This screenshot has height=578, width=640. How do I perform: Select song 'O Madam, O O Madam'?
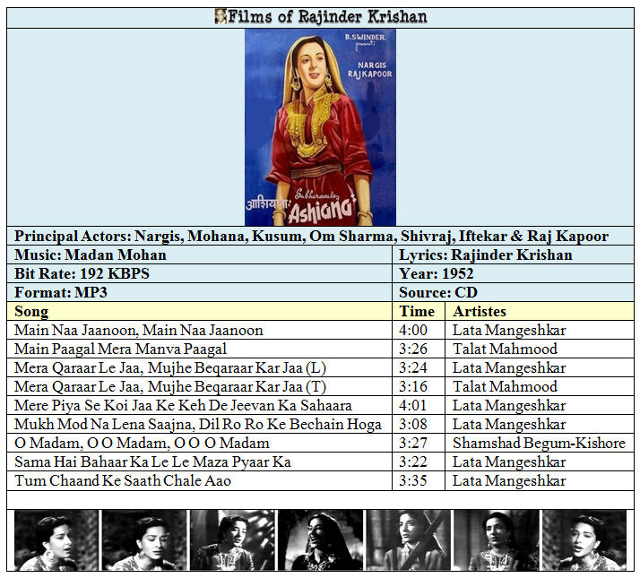click(142, 443)
